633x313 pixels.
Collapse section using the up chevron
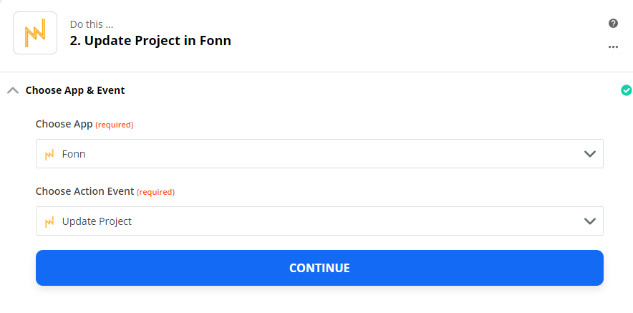[13, 90]
